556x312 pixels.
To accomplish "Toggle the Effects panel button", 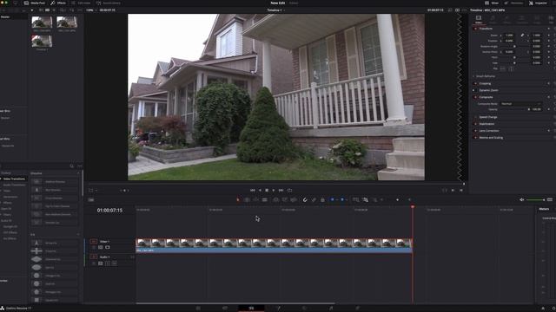I will [x=58, y=3].
